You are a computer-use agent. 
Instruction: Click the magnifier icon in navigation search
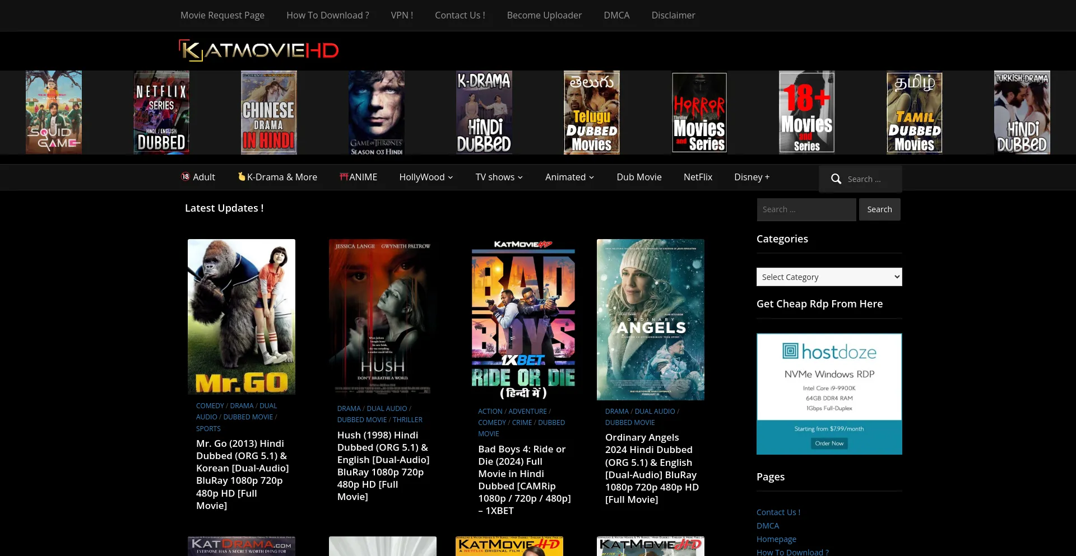pyautogui.click(x=836, y=179)
